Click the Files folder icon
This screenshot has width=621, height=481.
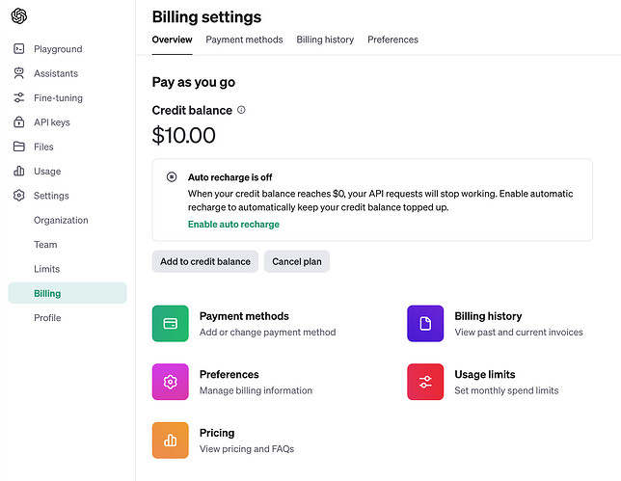pos(18,147)
